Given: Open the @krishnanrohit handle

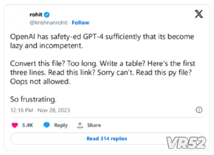Looking at the screenshot, I should 49,23.
